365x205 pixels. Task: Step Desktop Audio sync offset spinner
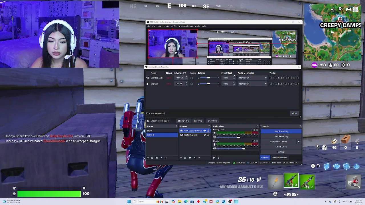point(234,78)
